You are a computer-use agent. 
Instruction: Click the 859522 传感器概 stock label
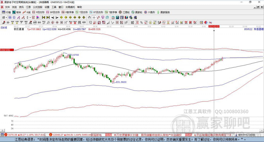click(254, 29)
